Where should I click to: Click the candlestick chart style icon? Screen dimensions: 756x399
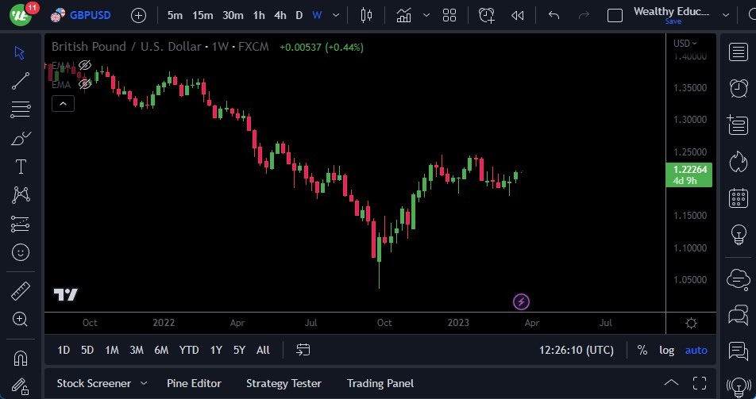point(366,15)
